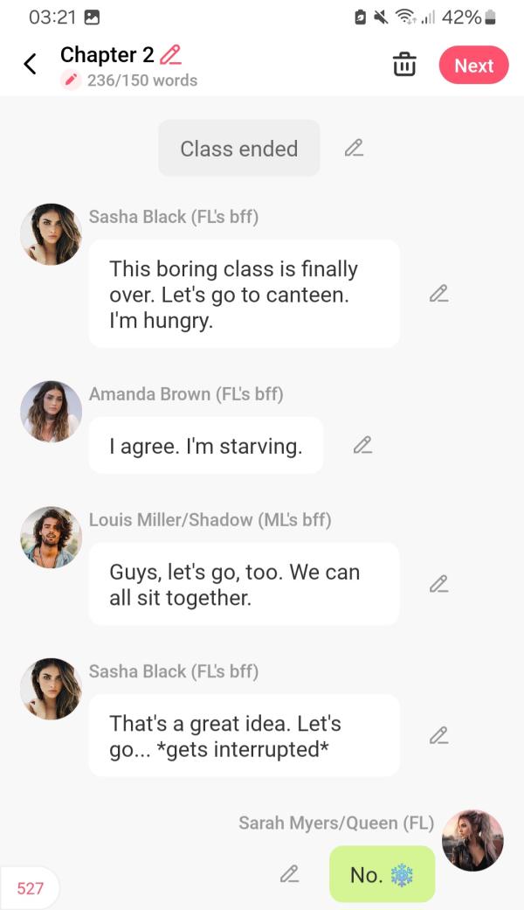The width and height of the screenshot is (524, 910).
Task: Edit the Chapter 2 title pencil
Action: pyautogui.click(x=171, y=54)
